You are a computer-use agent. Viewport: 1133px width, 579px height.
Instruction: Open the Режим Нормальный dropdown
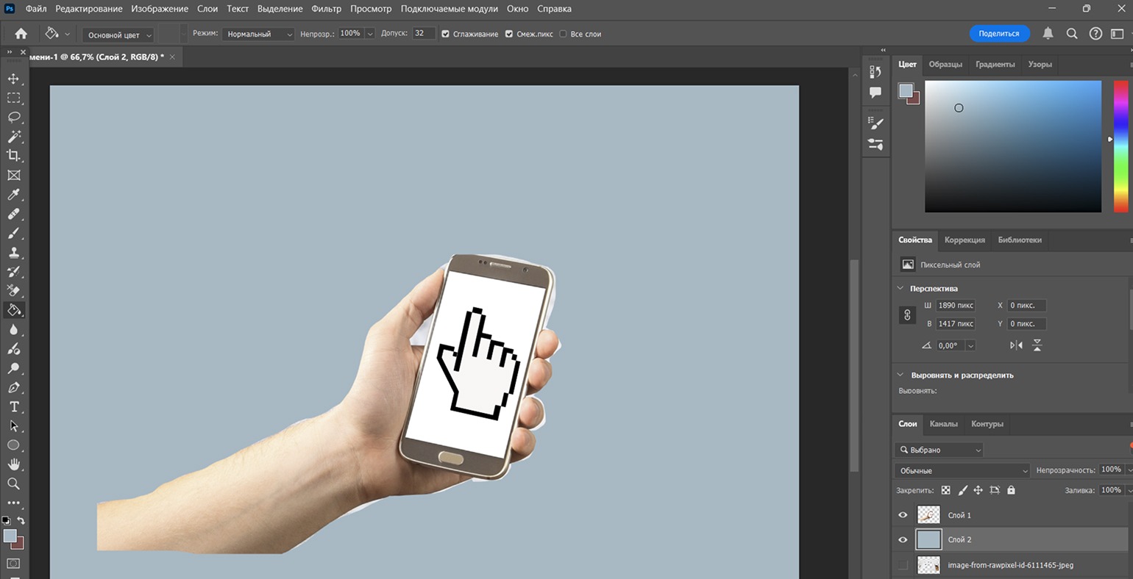[x=259, y=34]
